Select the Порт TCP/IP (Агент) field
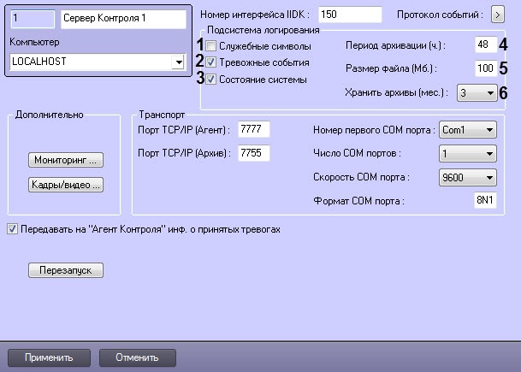The image size is (521, 372). [255, 129]
